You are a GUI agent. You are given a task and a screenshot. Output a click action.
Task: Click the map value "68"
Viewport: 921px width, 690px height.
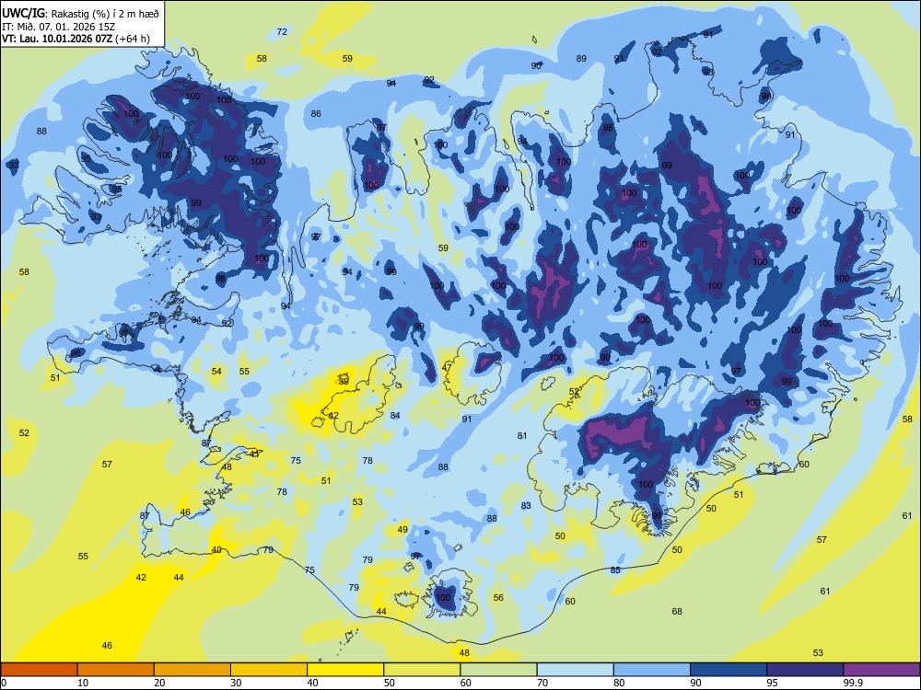[x=677, y=612]
